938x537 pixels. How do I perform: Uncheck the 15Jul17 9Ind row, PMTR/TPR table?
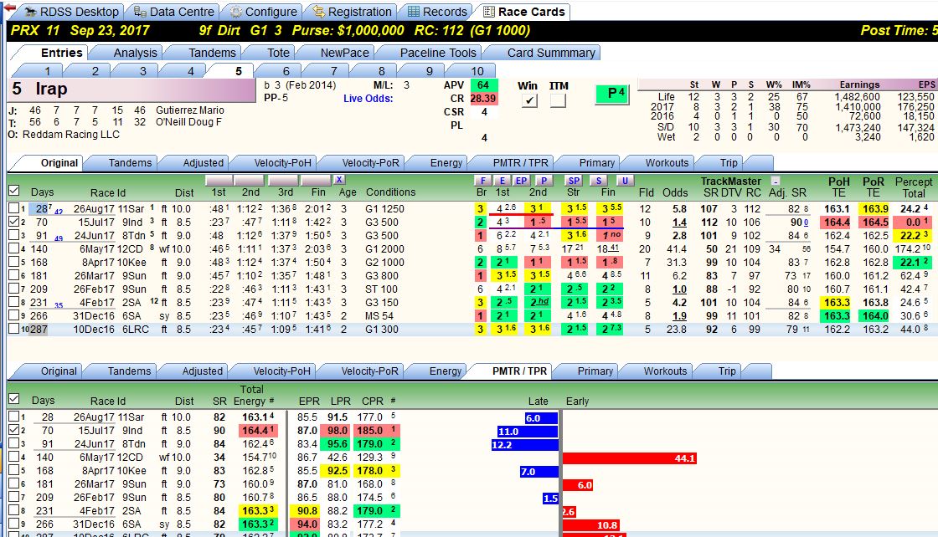tap(13, 430)
